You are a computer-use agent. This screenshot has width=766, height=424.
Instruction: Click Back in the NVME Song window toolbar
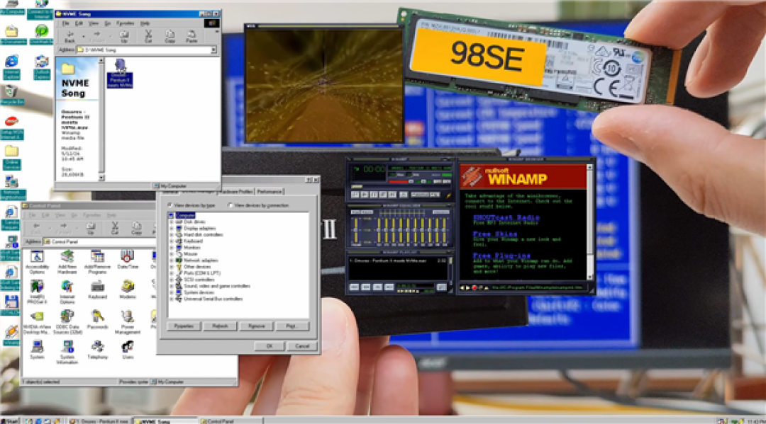coord(70,37)
